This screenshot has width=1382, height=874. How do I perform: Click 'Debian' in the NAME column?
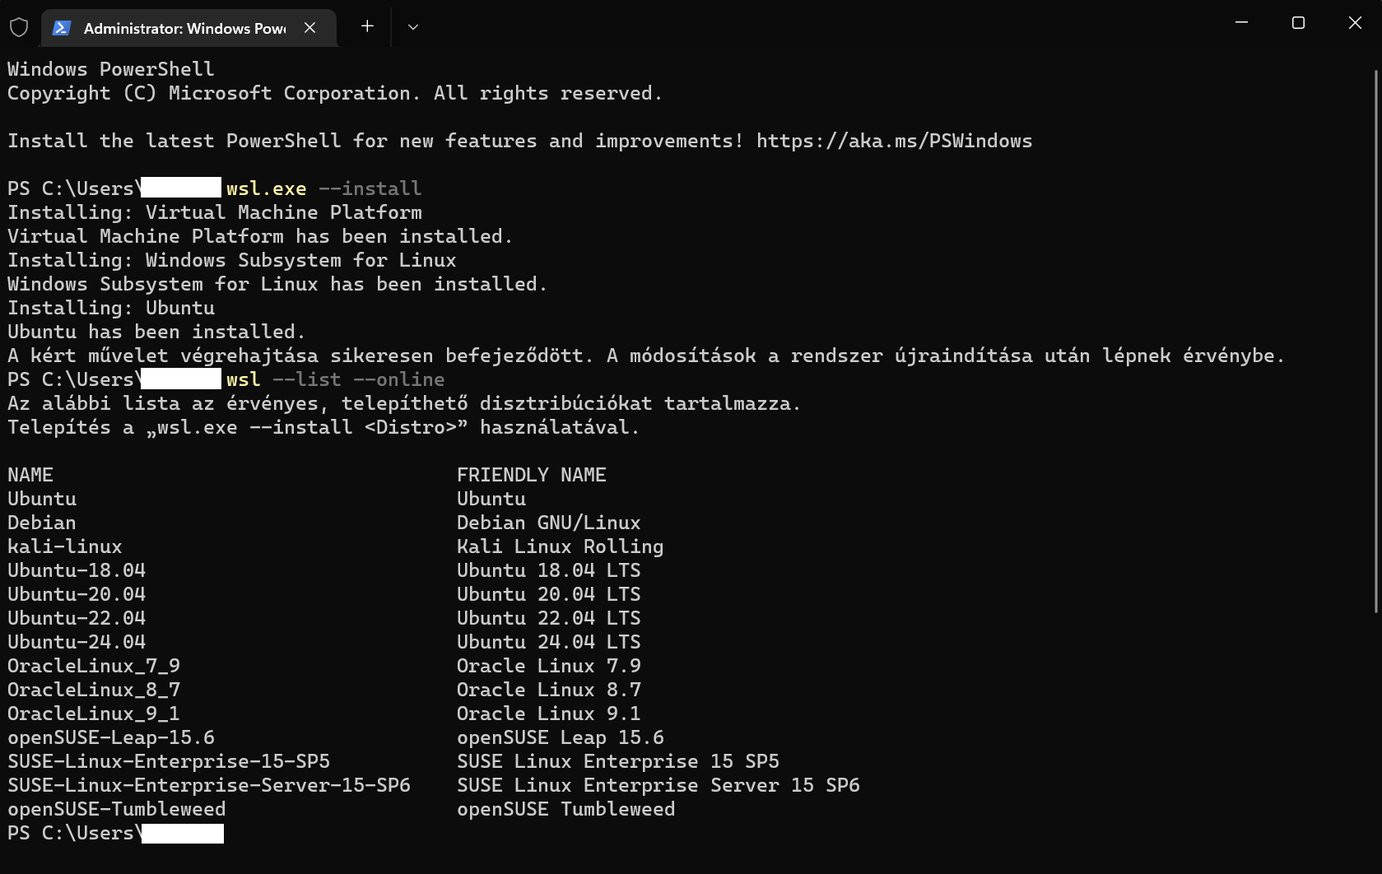coord(41,523)
